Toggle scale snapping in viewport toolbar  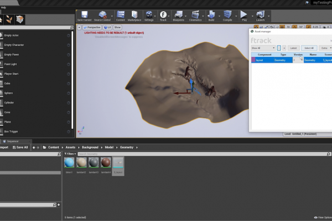tap(309, 27)
